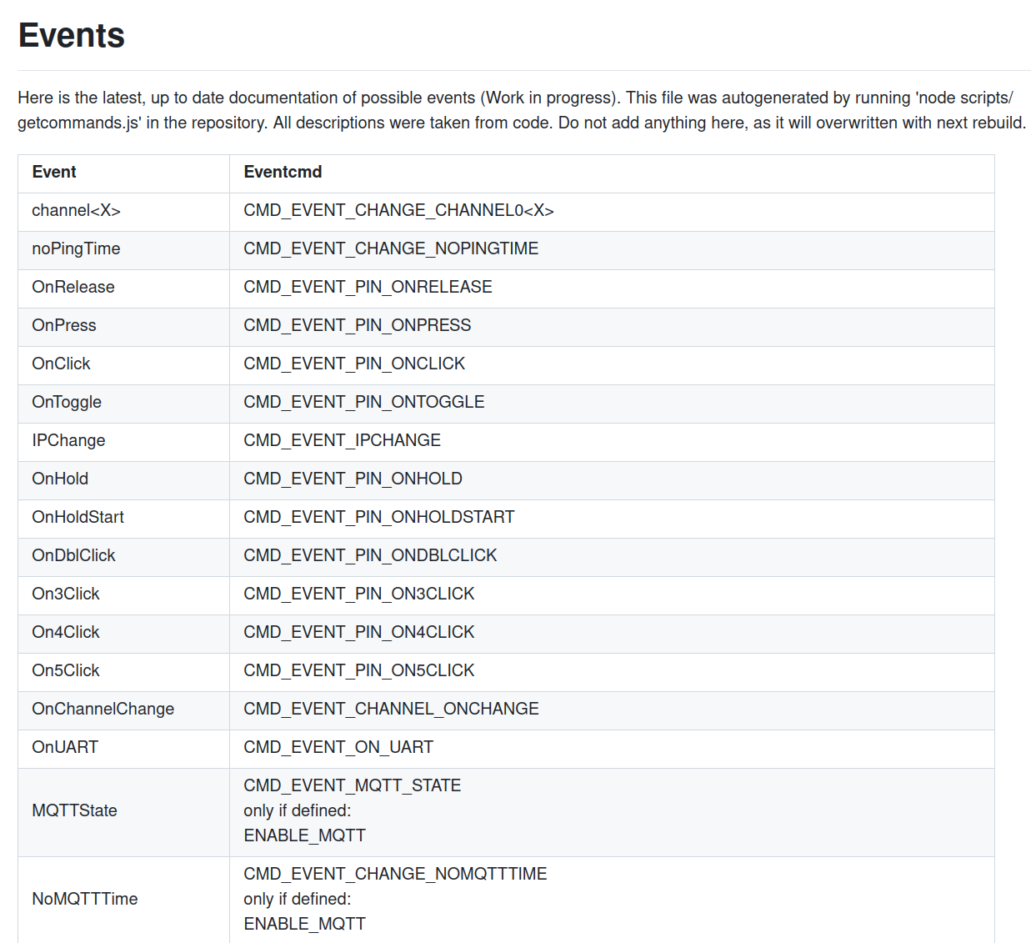The height and width of the screenshot is (943, 1031).
Task: Select CMD_EVENT_ON_UART command text
Action: [x=338, y=747]
